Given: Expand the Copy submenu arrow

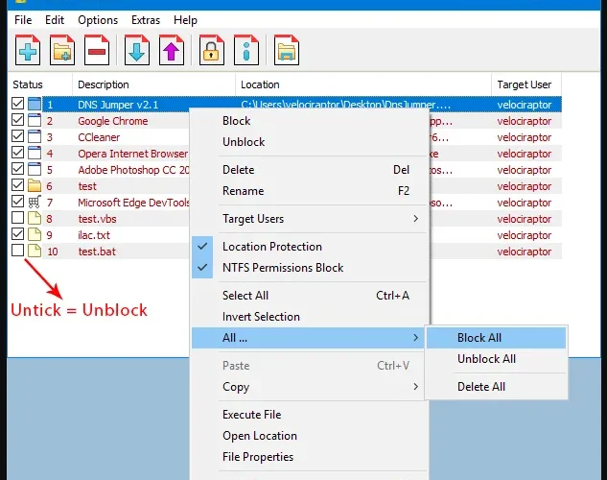Looking at the screenshot, I should (x=415, y=387).
